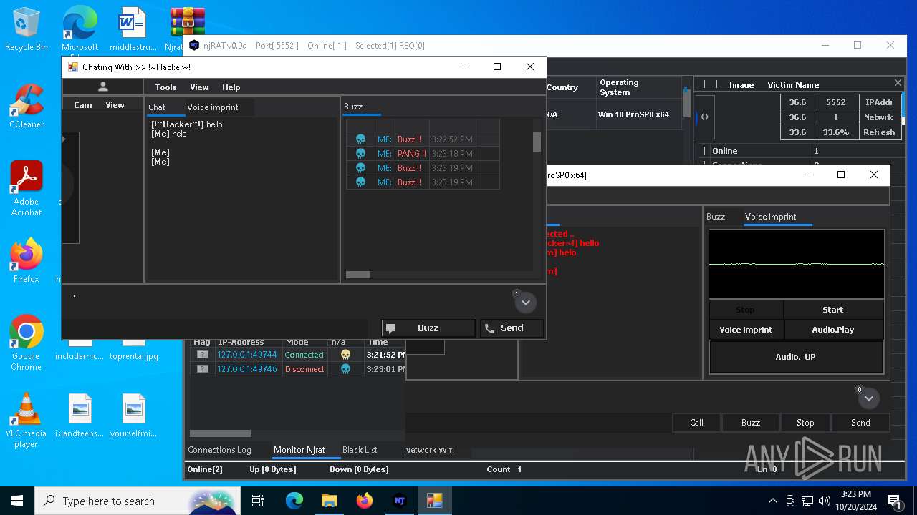Click View label beside Cam
Screen dimensions: 917x515
115,105
